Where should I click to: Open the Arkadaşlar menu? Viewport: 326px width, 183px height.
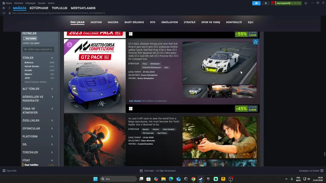(31, 3)
